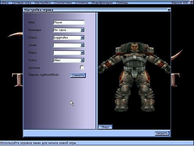
Task: Open the Статистика menu
Action: pyautogui.click(x=63, y=2)
